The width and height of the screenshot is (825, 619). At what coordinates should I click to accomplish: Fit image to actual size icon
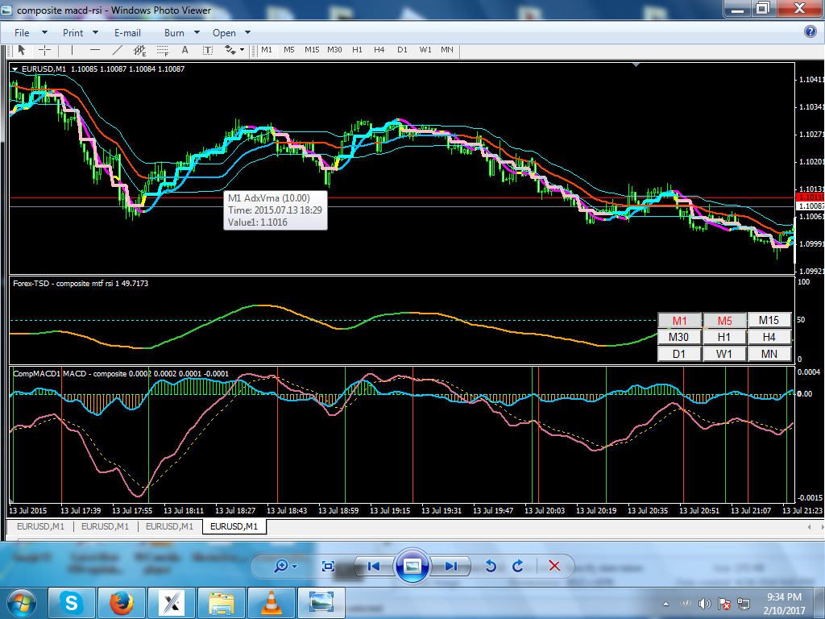click(328, 566)
